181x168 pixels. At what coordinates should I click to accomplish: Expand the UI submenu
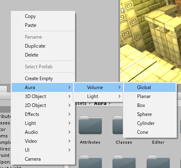(x=43, y=150)
